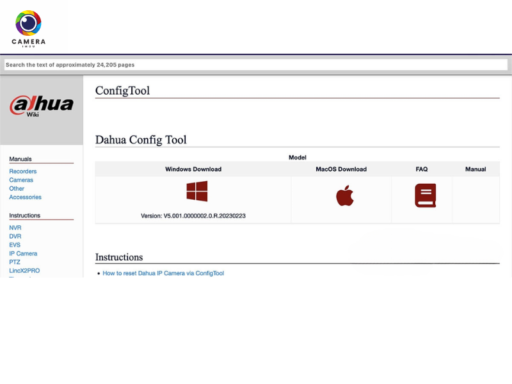Viewport: 512px width, 384px height.
Task: Navigate to IP Camera instructions
Action: point(23,253)
